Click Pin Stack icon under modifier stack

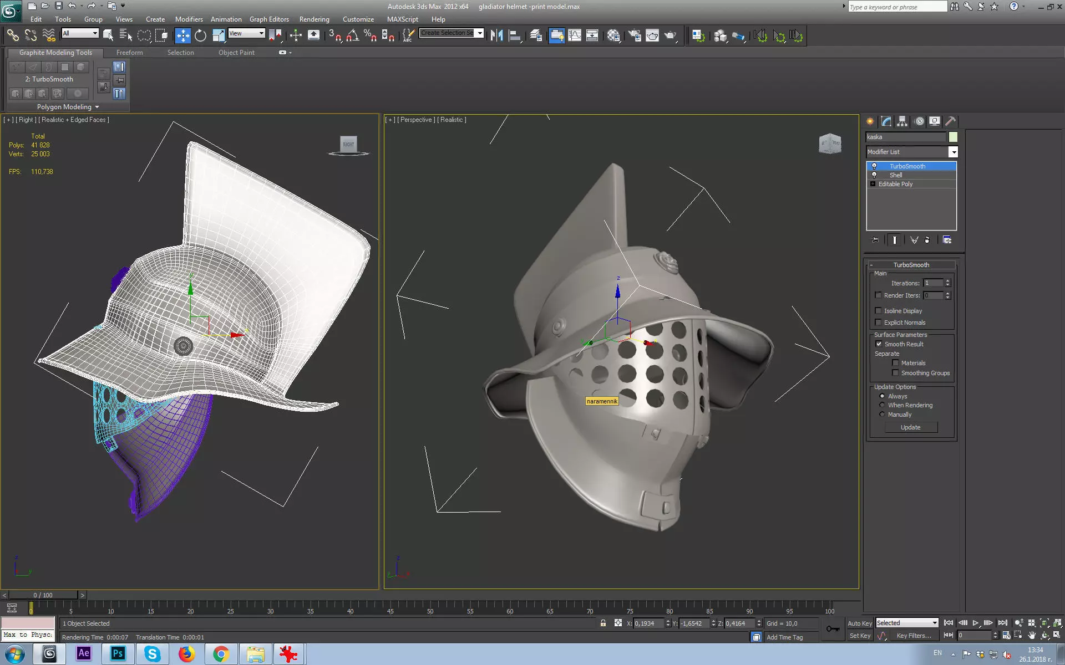tap(875, 240)
